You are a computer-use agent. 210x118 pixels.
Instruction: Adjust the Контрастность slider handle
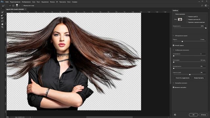click(174, 68)
